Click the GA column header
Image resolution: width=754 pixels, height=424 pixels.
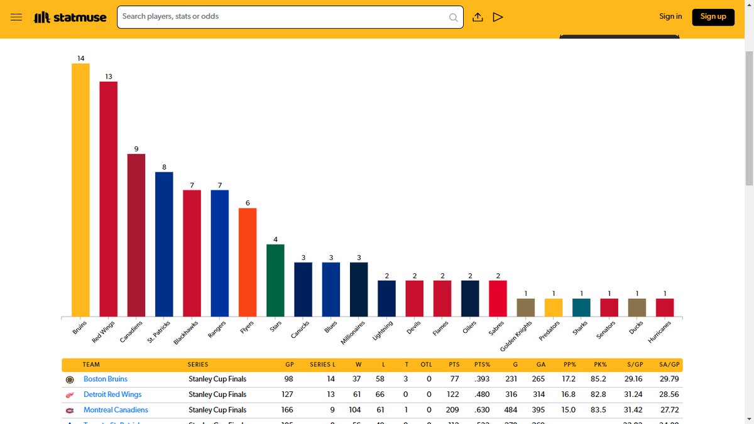[540, 364]
